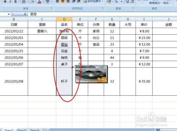The image size is (177, 131).
Task: Select the 星期 header cell
Action: tap(42, 24)
